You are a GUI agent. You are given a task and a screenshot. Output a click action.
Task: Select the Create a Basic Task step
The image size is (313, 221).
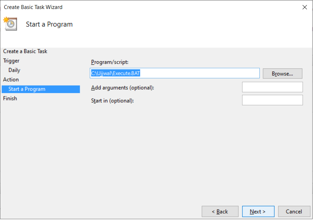[x=25, y=51]
